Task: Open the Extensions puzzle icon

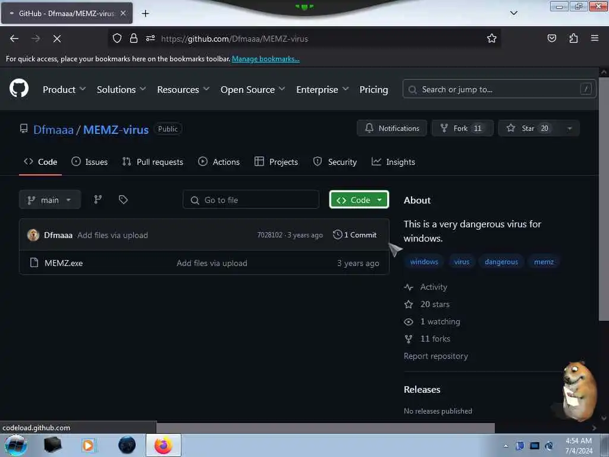Action: coord(573,39)
